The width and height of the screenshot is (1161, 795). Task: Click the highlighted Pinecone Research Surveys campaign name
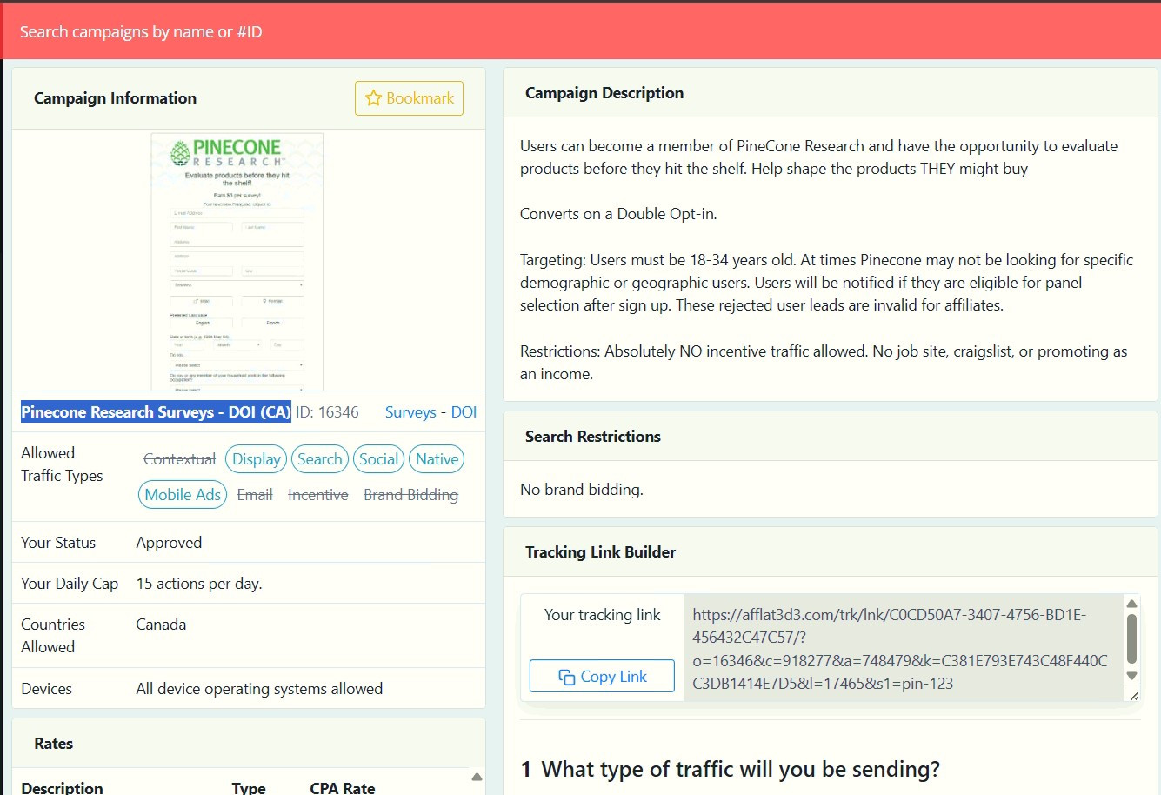pyautogui.click(x=156, y=412)
